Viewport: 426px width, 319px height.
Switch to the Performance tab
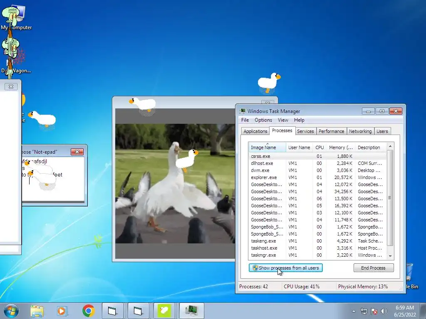coord(331,131)
